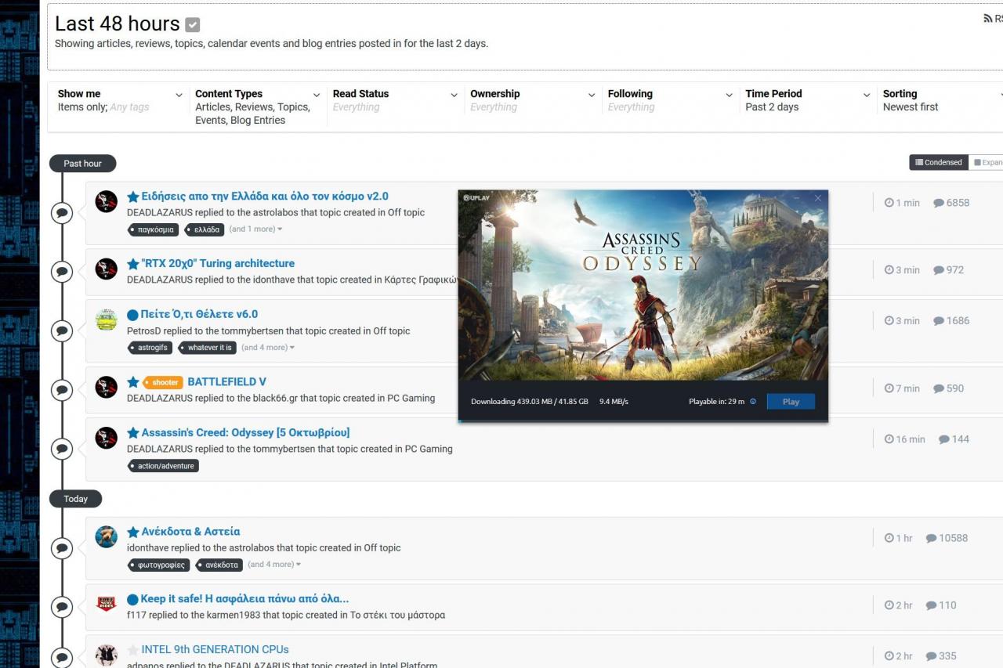Click the blue unread dot before Πείτε Ό,τι Θέλετε
The width and height of the screenshot is (1003, 668).
point(132,315)
